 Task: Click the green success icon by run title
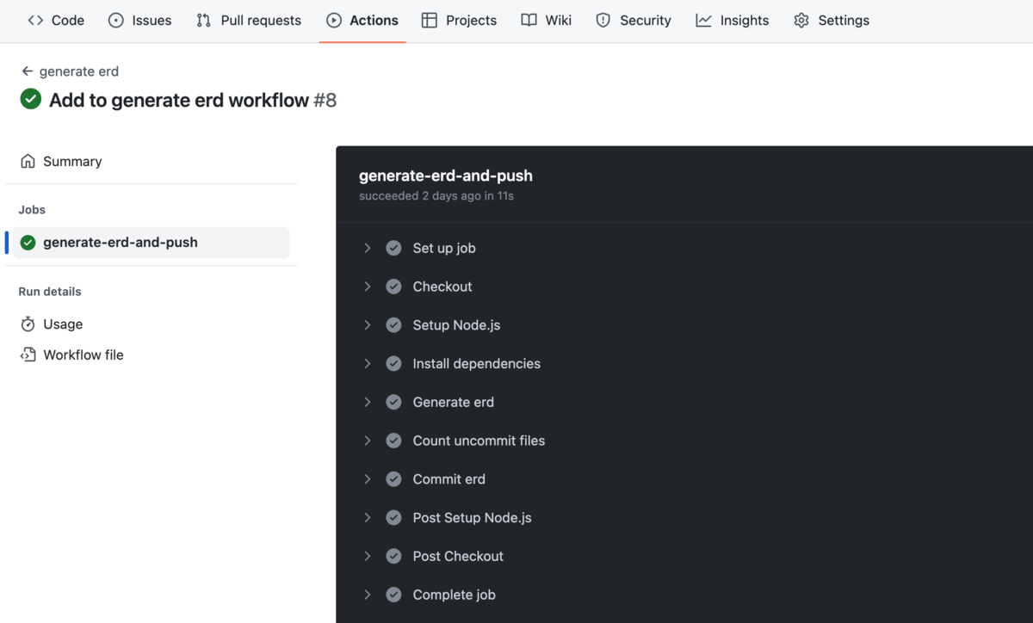(31, 99)
